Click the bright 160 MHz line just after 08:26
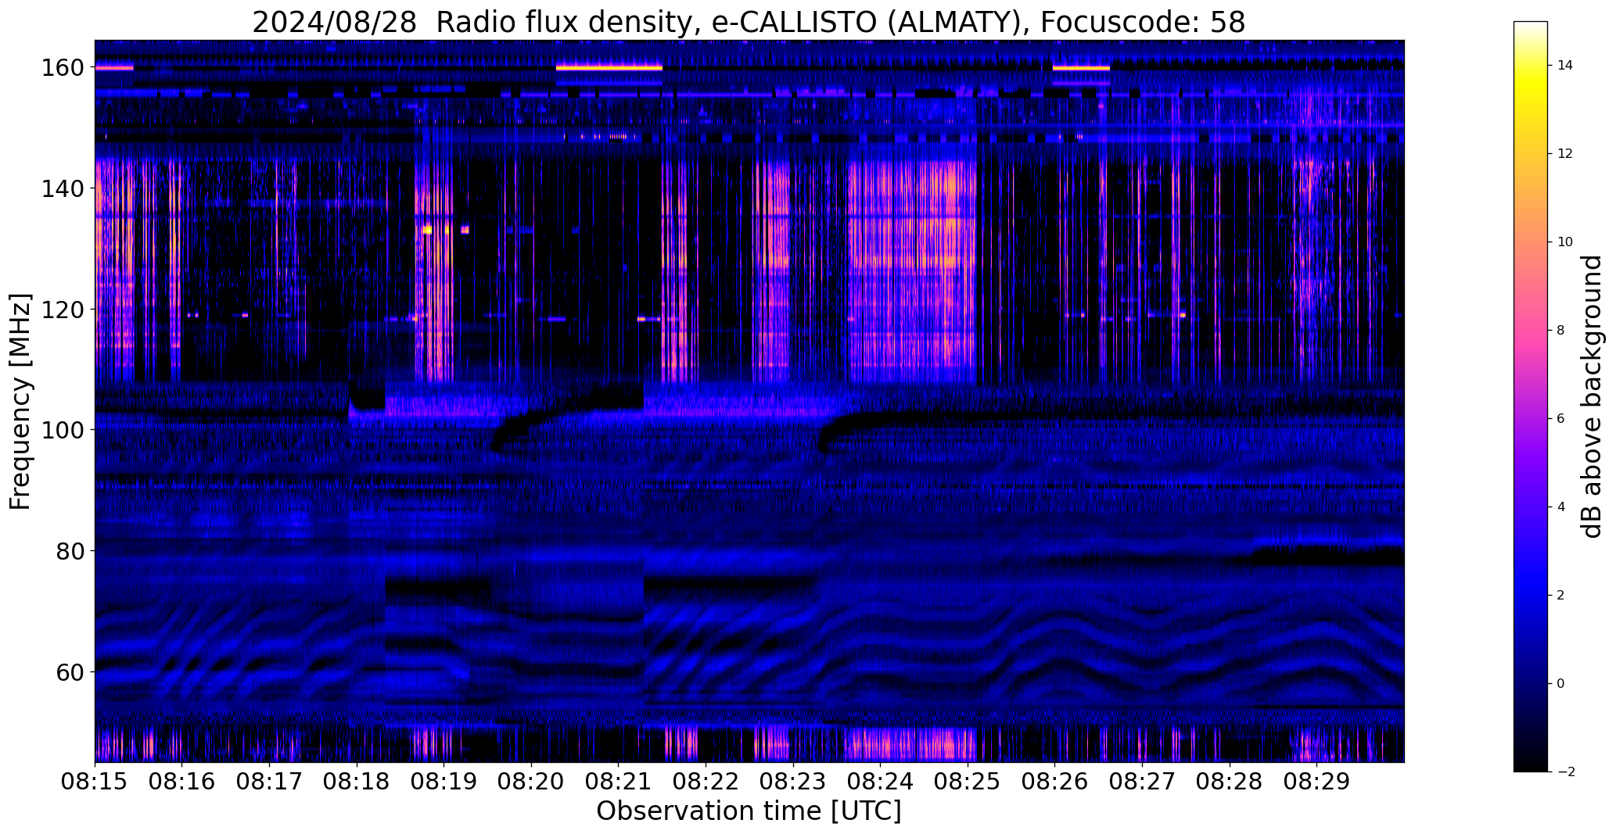 [1081, 68]
